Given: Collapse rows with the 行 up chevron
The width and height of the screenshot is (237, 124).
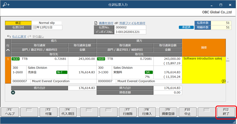Looking at the screenshot, I should 8,50.
